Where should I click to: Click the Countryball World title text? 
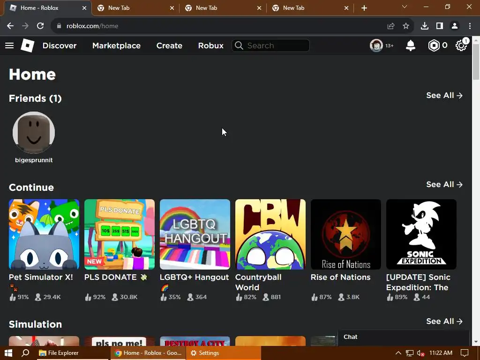258,282
